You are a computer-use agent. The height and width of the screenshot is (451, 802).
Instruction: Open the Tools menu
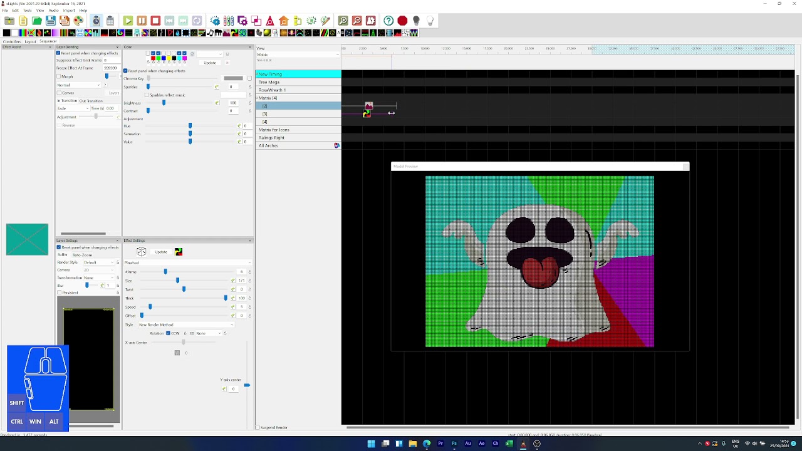point(28,11)
